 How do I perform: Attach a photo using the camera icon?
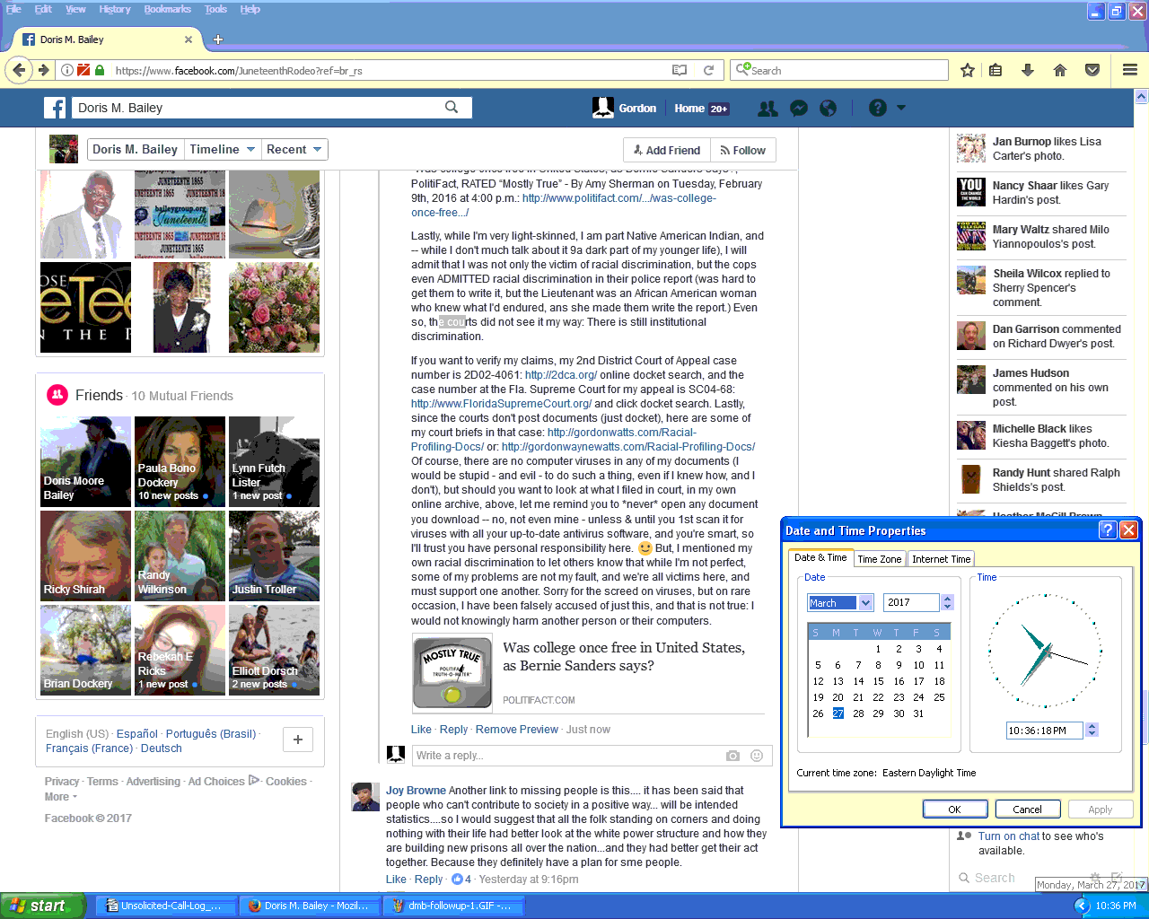tap(732, 756)
